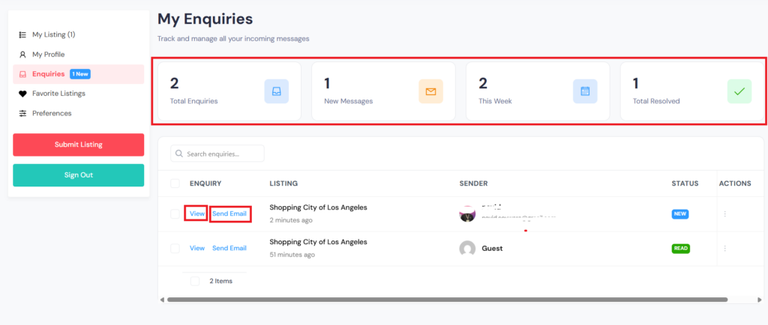Click the Guest sender avatar
The image size is (768, 325).
467,249
